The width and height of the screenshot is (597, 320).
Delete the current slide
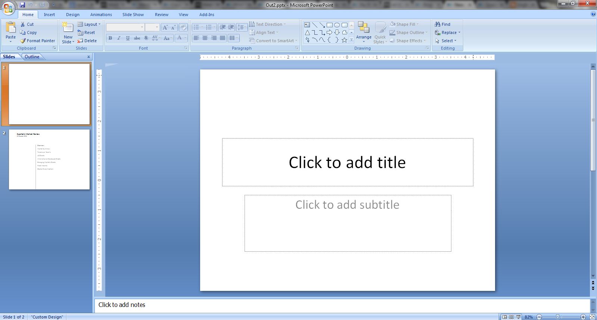coord(87,41)
